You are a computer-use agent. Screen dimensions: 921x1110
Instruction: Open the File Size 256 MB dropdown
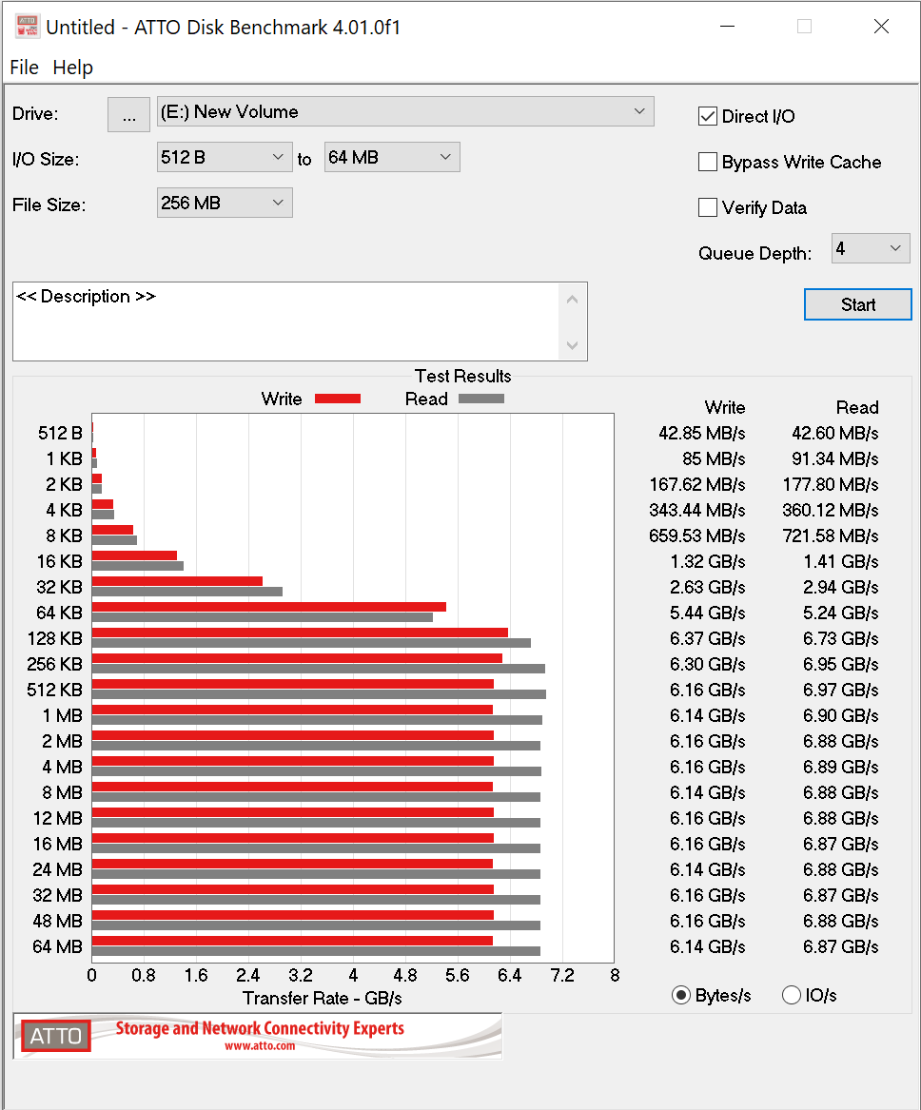point(225,203)
